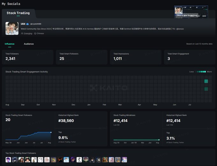Open IAN's profile avatar picture

tap(12, 28)
